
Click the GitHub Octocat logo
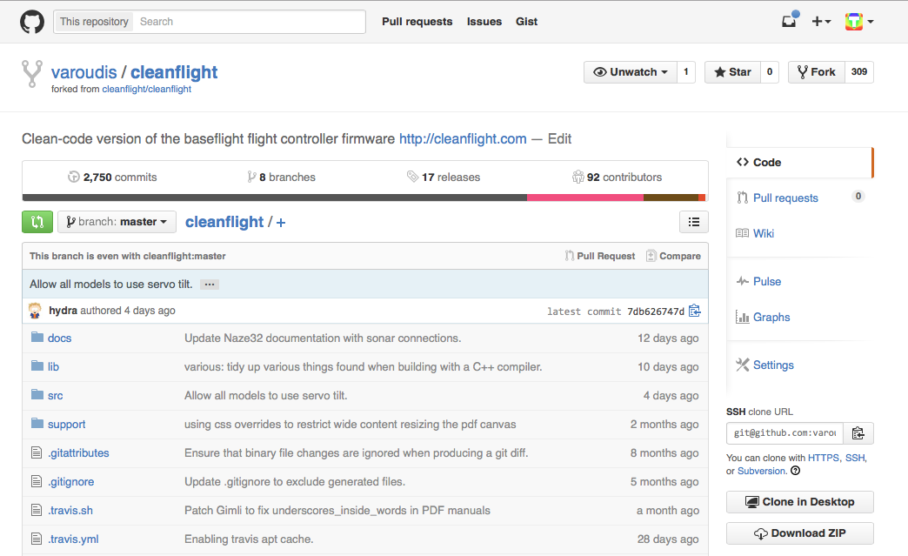pos(32,22)
